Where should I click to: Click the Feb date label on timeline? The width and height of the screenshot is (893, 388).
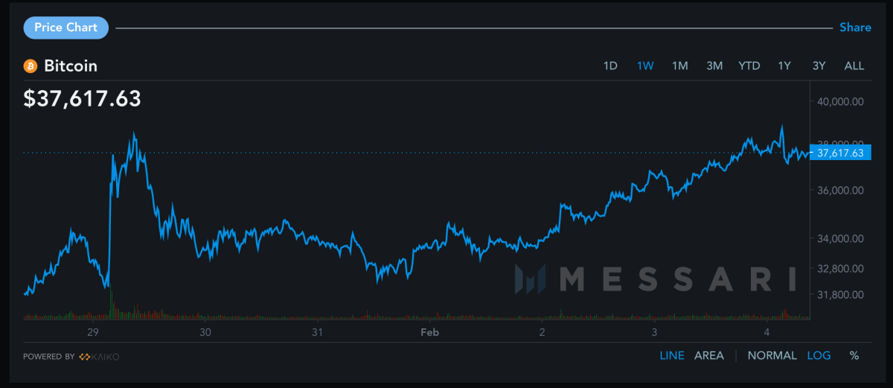click(429, 332)
